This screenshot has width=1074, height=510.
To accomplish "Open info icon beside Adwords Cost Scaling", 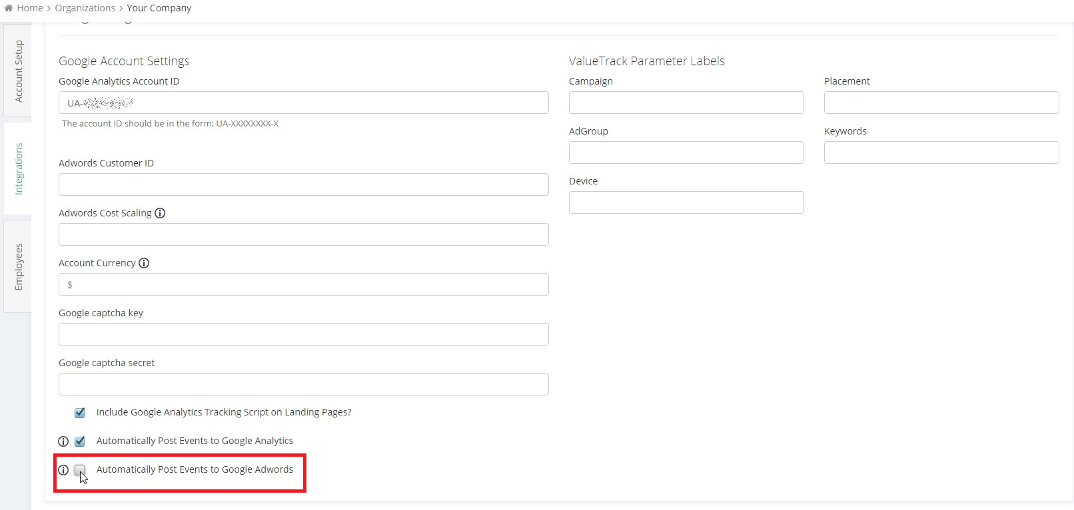I will point(160,213).
